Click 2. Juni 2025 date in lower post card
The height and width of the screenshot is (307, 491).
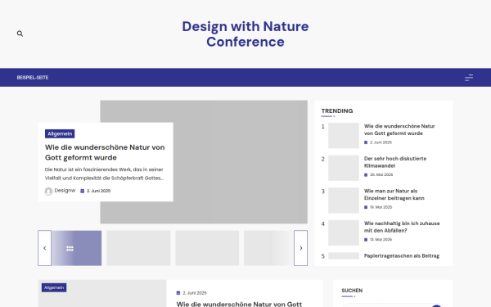click(x=195, y=293)
